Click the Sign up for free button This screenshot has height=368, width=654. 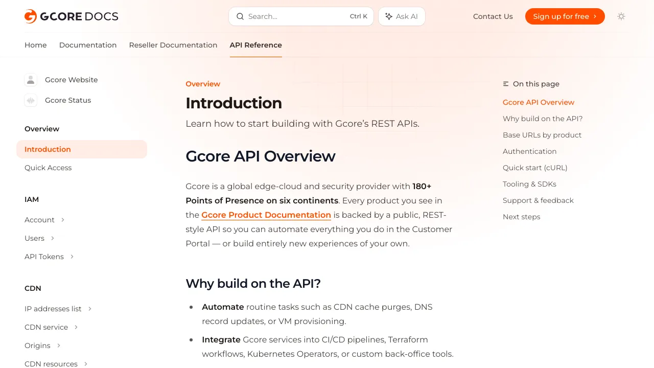tap(565, 16)
